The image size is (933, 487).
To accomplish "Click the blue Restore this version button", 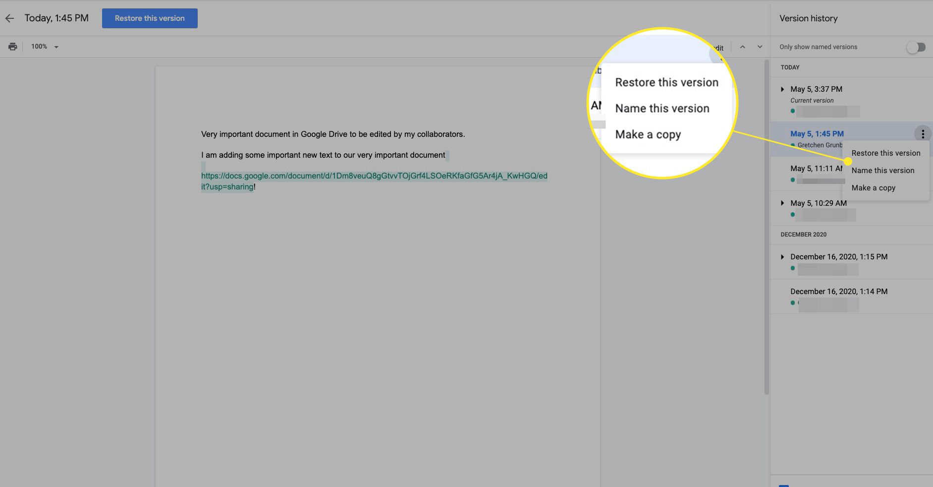I will (150, 18).
